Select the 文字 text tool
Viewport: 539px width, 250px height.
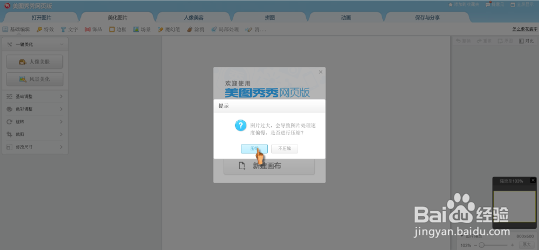[x=69, y=30]
